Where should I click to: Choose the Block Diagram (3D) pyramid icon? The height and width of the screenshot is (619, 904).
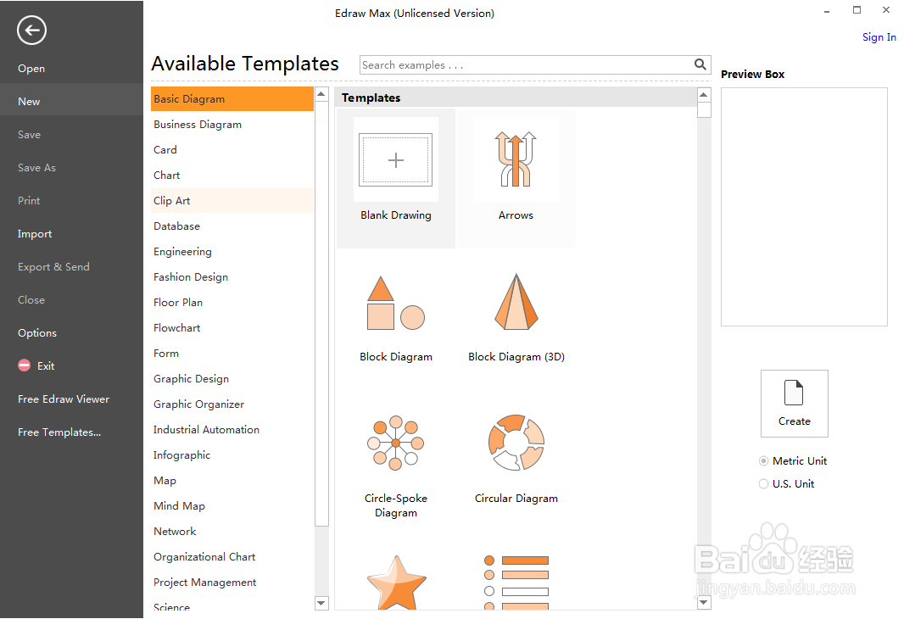point(516,301)
